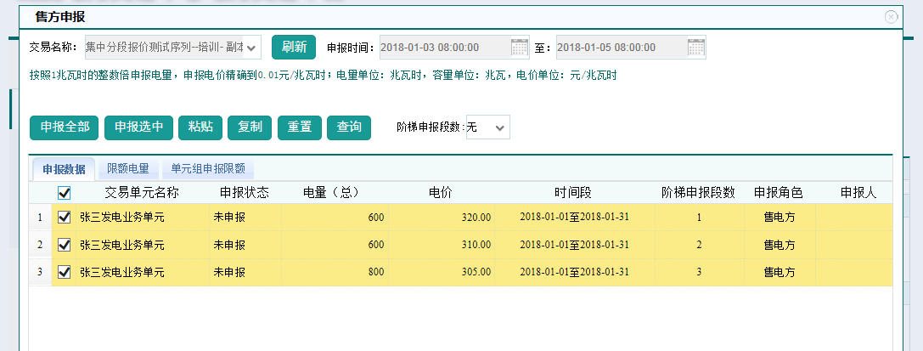Open the end time calendar picker
This screenshot has height=351, width=923.
pos(695,48)
